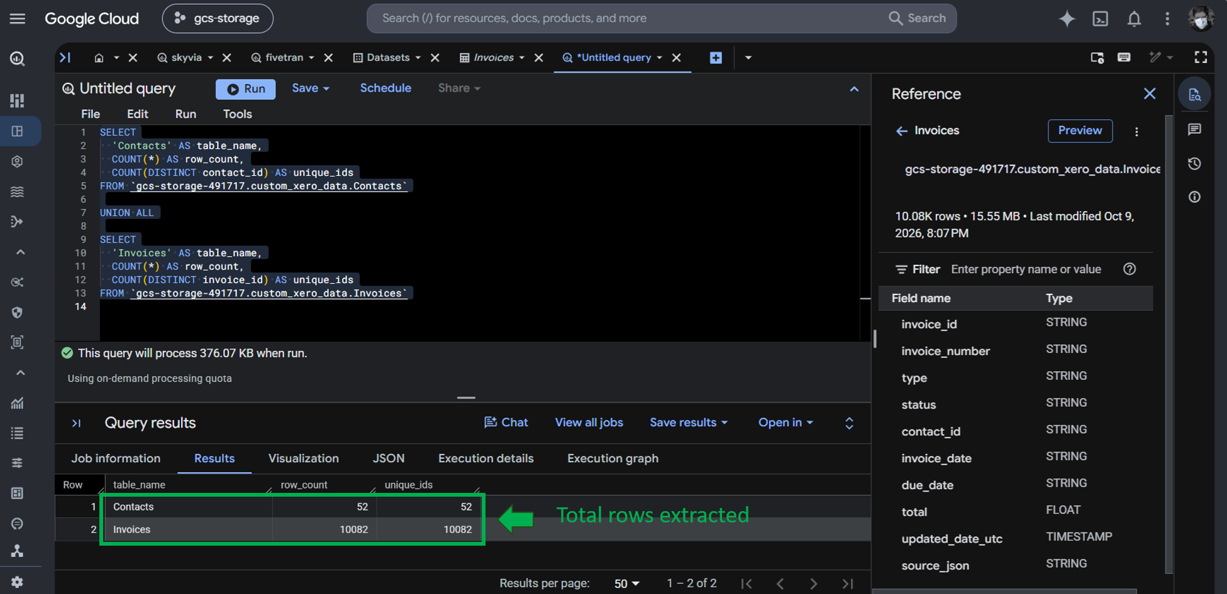Viewport: 1227px width, 594px height.
Task: Click View all jobs link
Action: click(589, 423)
